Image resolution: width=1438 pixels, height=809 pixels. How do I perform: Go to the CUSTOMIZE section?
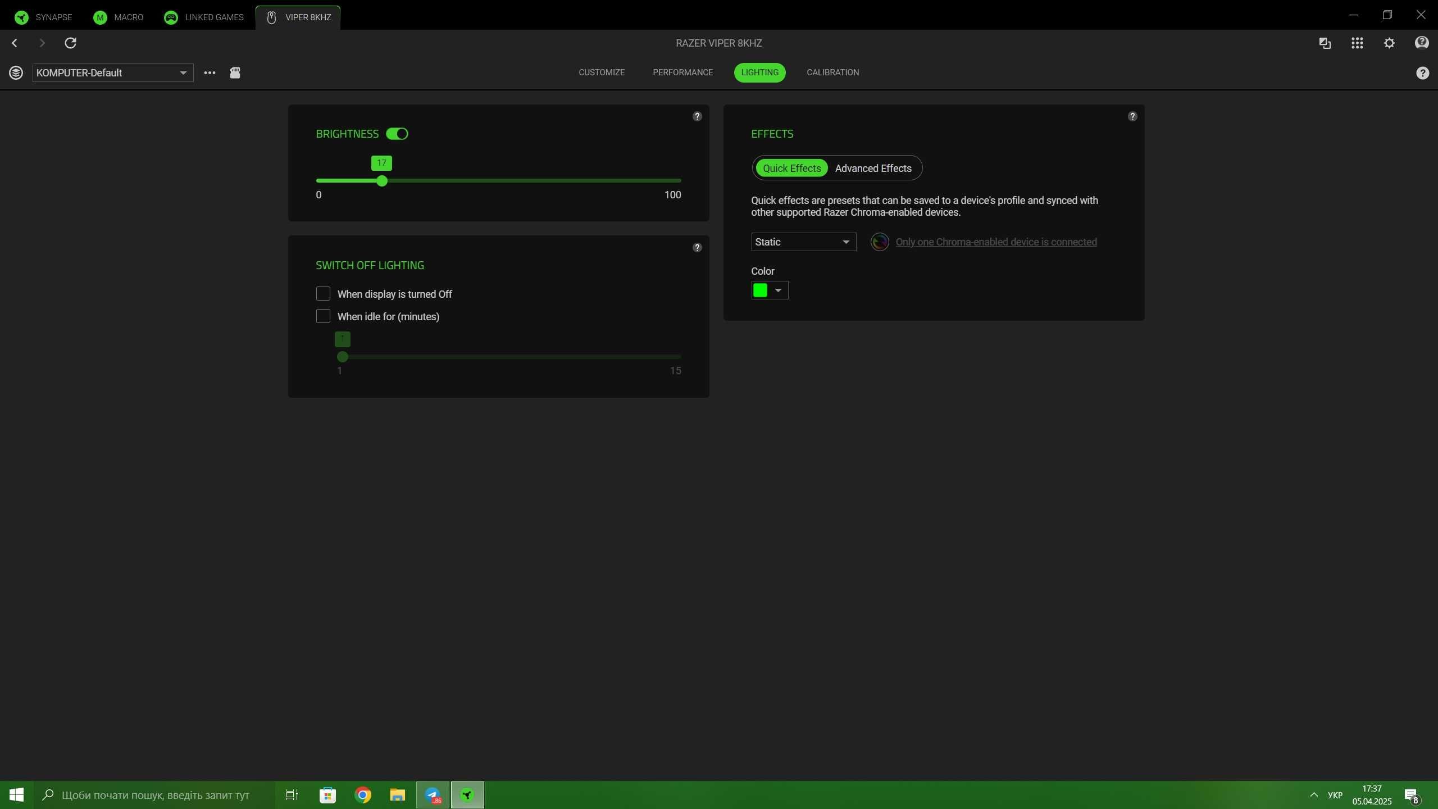602,72
